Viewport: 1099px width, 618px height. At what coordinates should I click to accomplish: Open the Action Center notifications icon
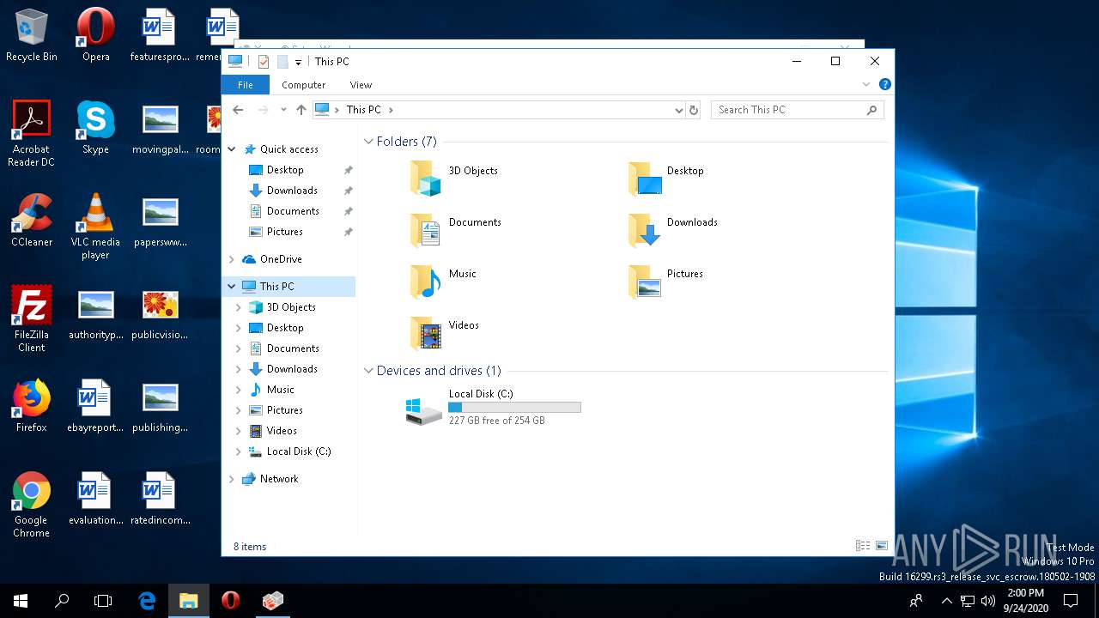(x=1071, y=601)
